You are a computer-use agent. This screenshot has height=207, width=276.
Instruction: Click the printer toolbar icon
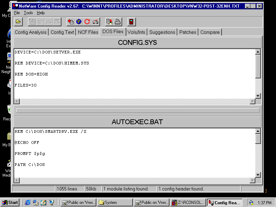pos(118,22)
